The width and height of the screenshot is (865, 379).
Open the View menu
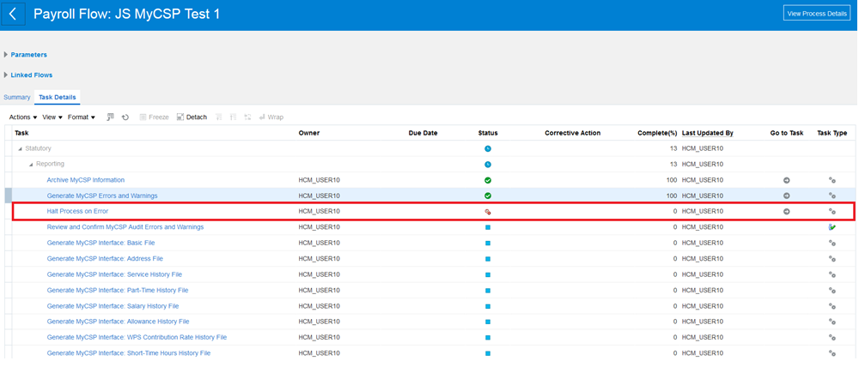[x=52, y=117]
